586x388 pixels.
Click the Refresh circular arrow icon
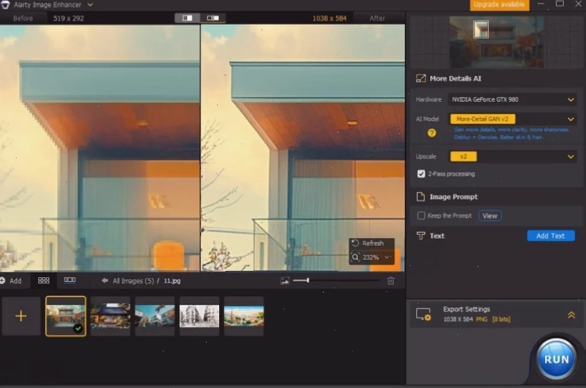pos(355,243)
